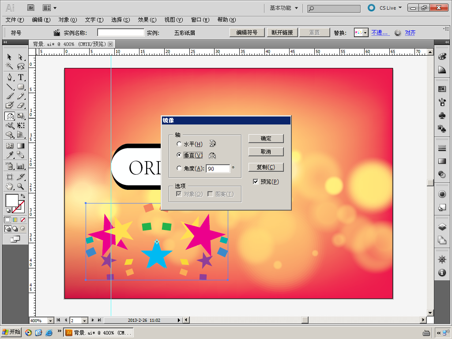Screen dimensions: 452x339
Task: Click the white fill color swatch
Action: (12, 200)
